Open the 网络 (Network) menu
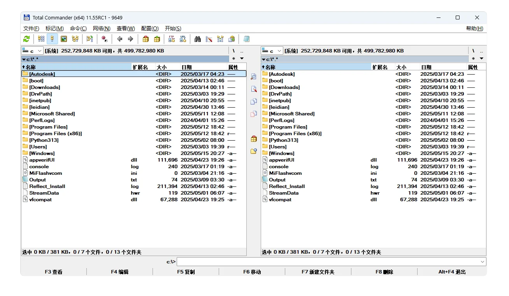 tap(102, 28)
